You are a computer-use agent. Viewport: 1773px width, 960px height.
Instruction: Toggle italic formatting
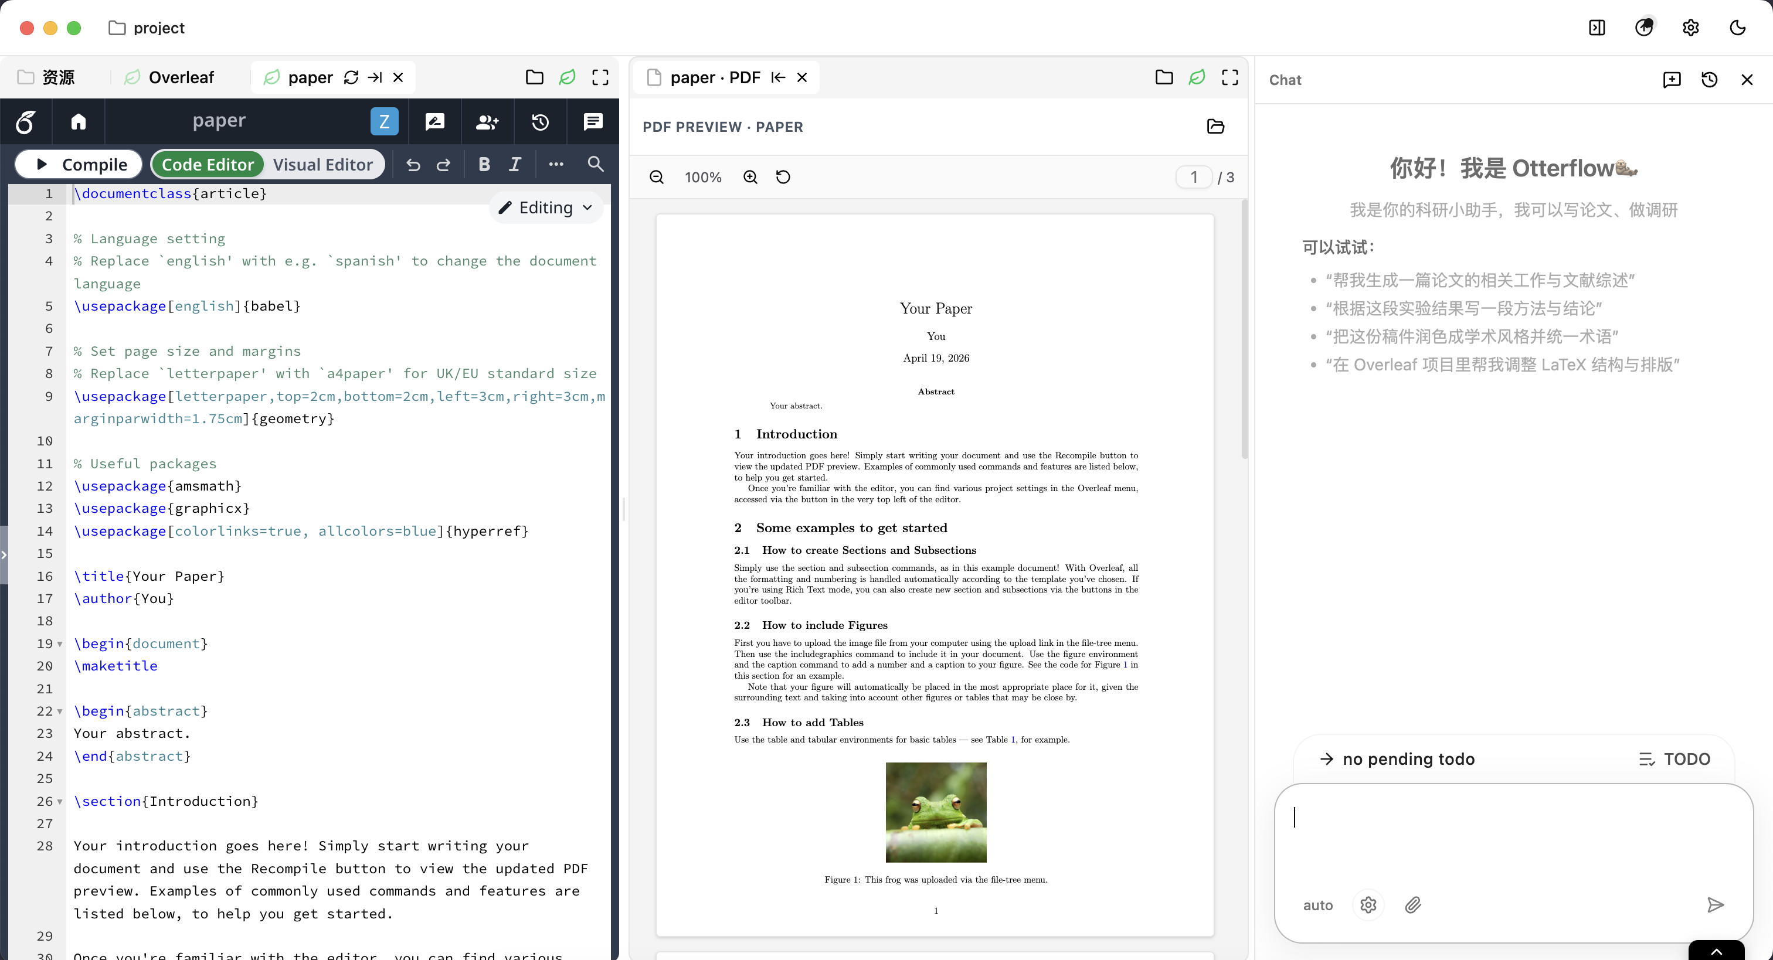point(515,165)
